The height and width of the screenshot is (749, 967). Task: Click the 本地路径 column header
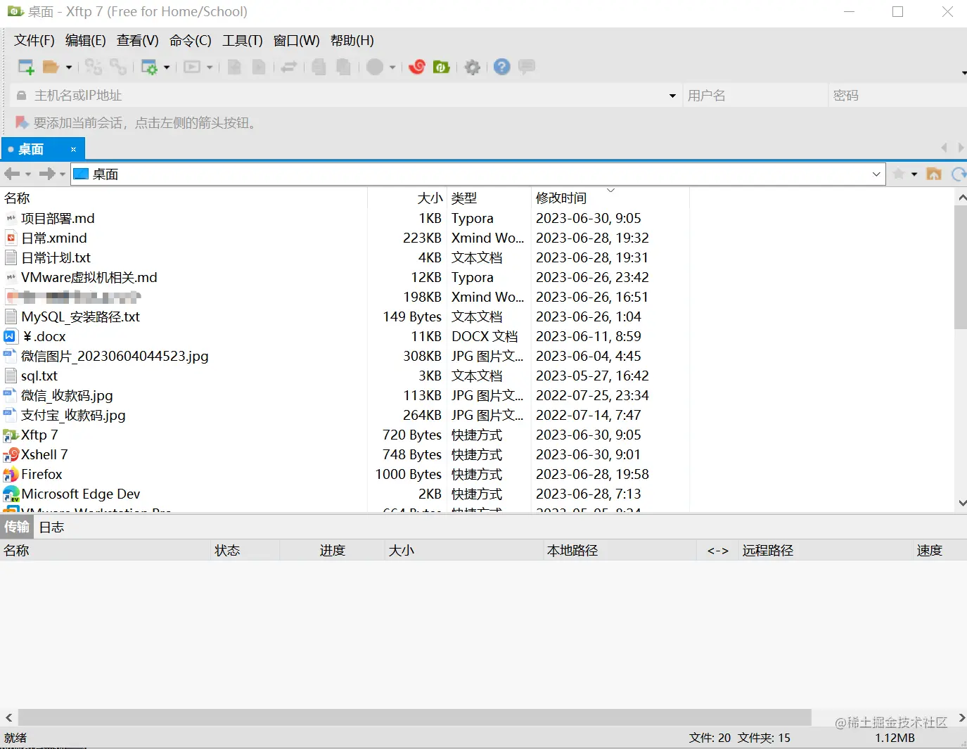(620, 551)
